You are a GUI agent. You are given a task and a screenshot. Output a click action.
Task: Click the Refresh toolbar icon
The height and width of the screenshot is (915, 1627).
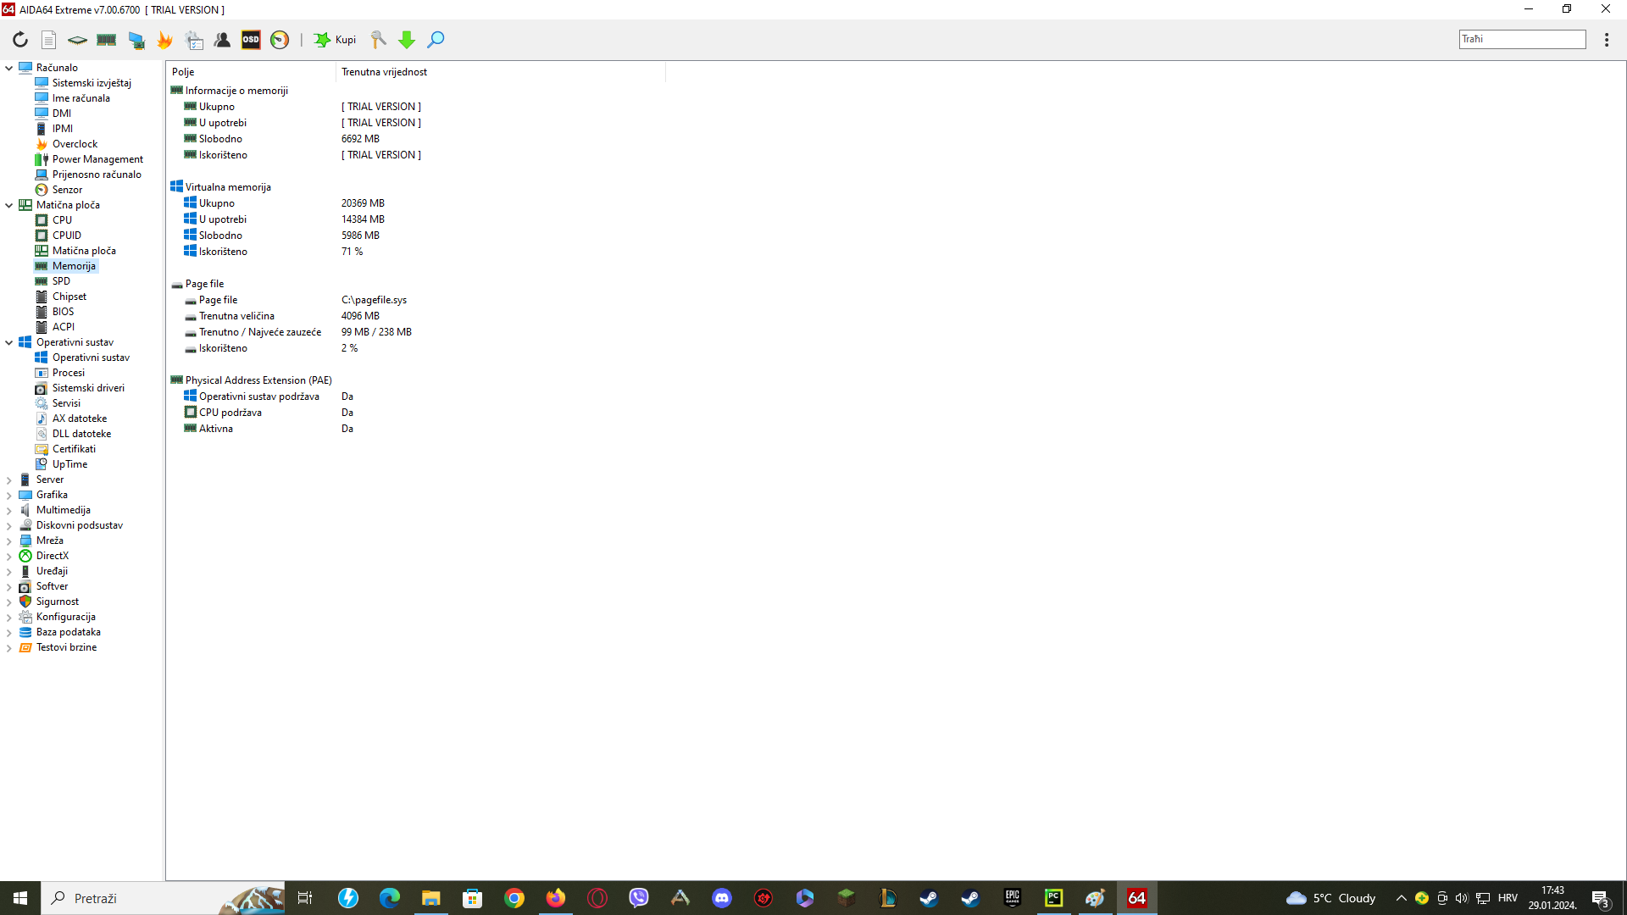(x=20, y=40)
